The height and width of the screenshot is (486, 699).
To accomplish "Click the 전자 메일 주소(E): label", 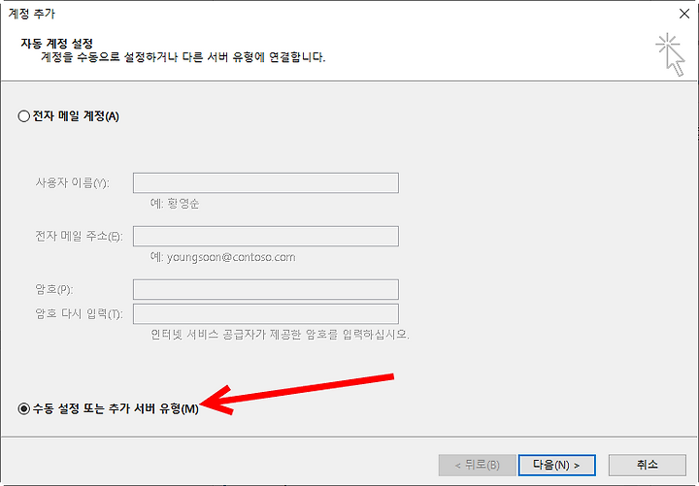I will pos(79,236).
